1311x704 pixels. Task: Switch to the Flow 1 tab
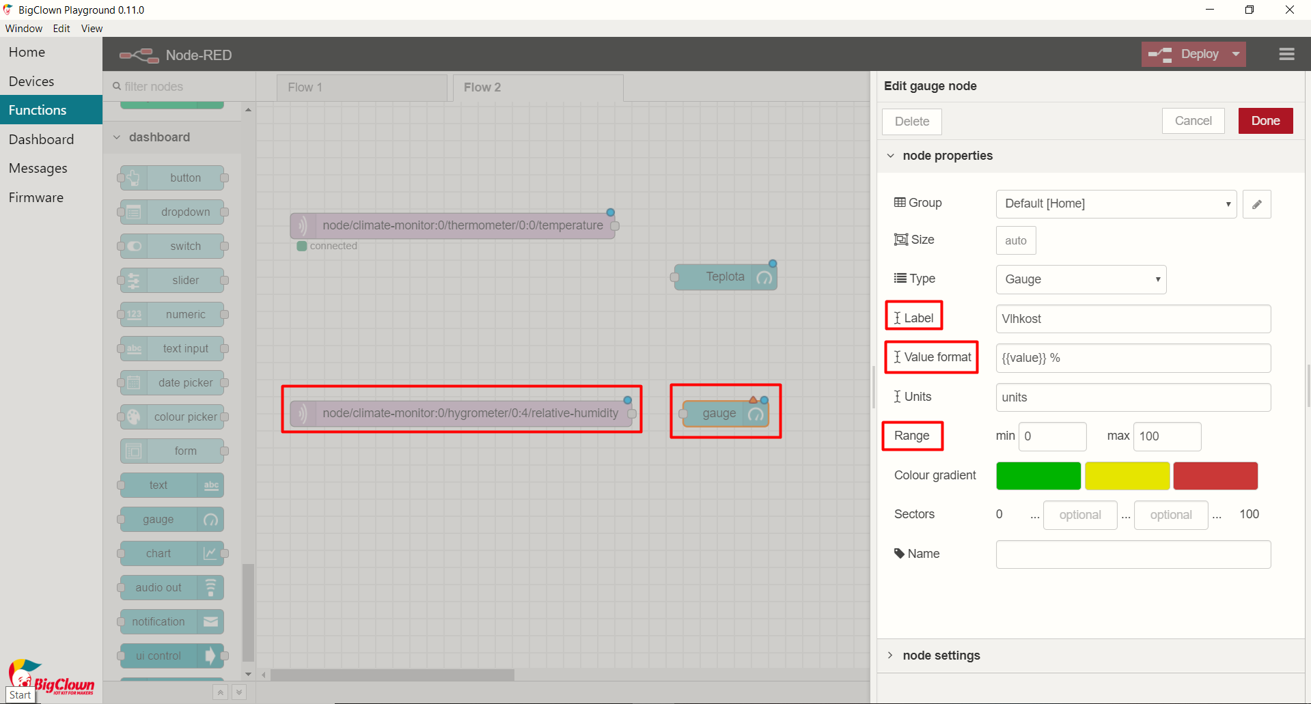[362, 87]
